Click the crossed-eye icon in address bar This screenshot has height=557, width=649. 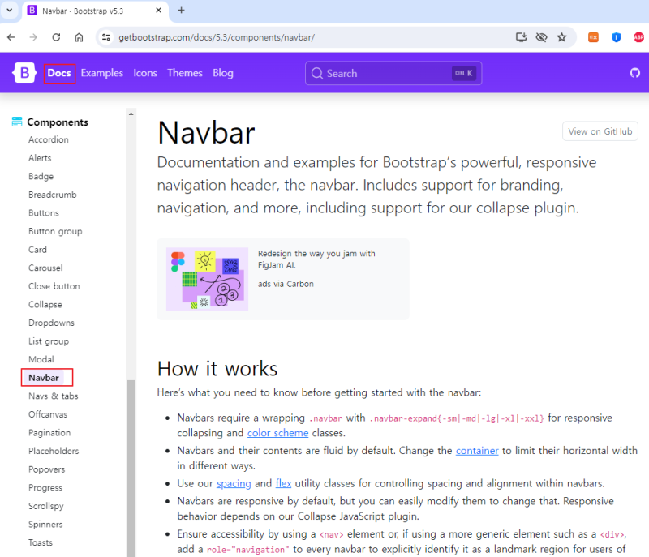[541, 37]
